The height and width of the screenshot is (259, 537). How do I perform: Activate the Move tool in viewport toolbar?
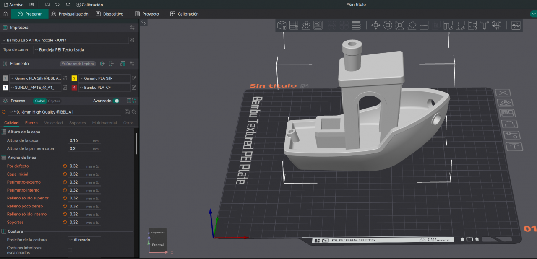pos(375,26)
